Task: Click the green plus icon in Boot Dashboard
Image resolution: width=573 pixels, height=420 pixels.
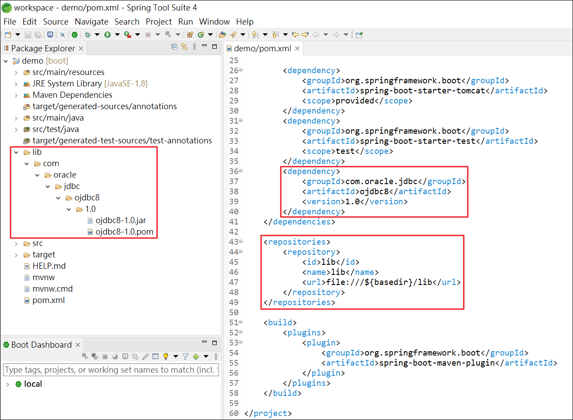Action: (x=196, y=356)
